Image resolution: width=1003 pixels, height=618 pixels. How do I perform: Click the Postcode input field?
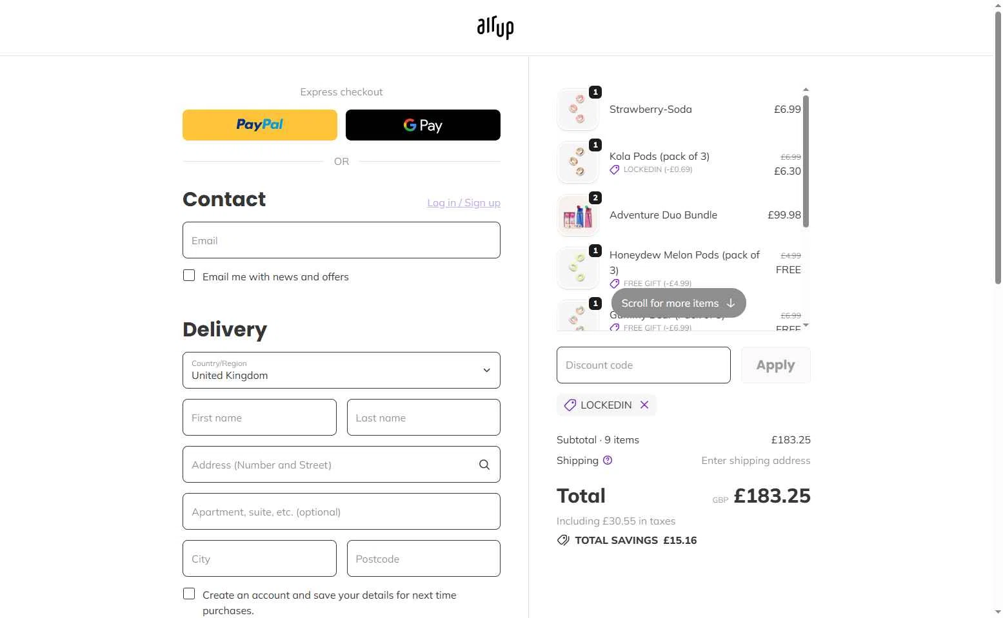coord(423,559)
